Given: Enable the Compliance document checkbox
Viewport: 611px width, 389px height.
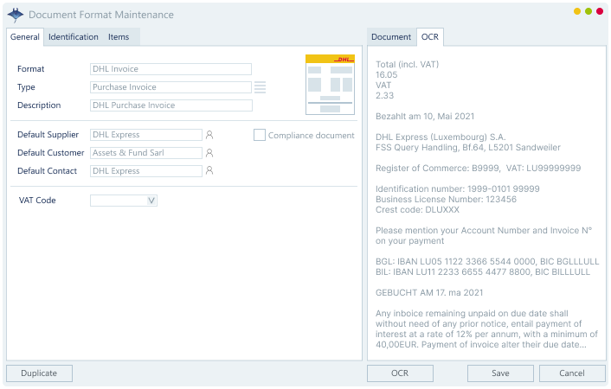Looking at the screenshot, I should pyautogui.click(x=259, y=135).
